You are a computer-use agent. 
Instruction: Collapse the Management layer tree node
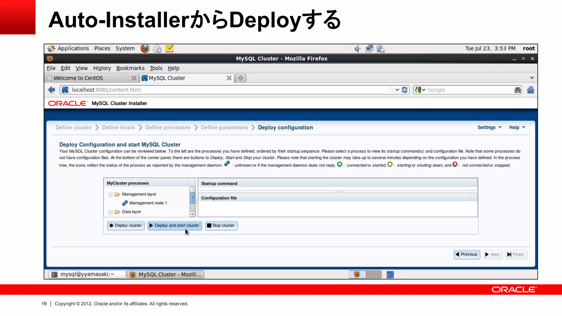click(x=110, y=194)
